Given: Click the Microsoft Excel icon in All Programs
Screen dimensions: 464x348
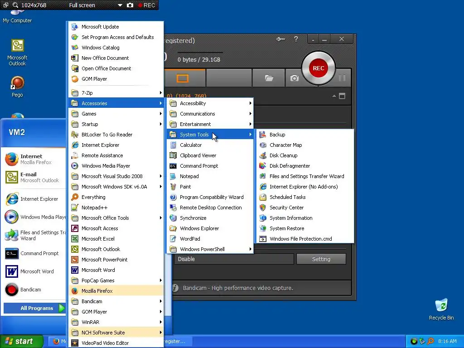Looking at the screenshot, I should point(75,239).
